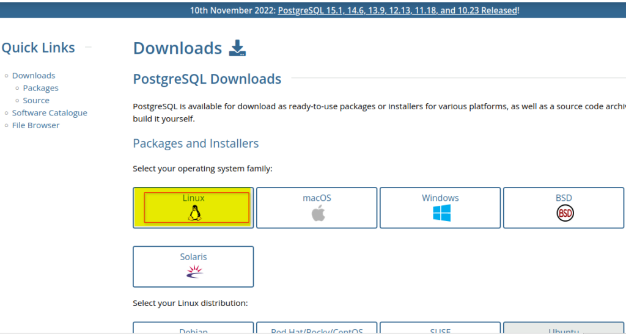The height and width of the screenshot is (334, 626).
Task: Click the Windows logo icon
Action: tap(441, 213)
